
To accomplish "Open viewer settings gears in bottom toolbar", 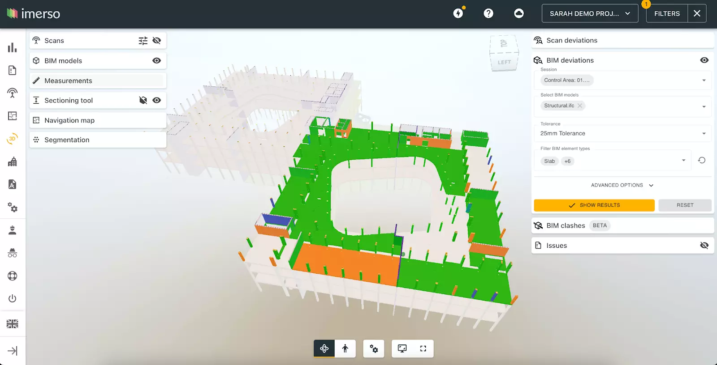I will pyautogui.click(x=374, y=348).
